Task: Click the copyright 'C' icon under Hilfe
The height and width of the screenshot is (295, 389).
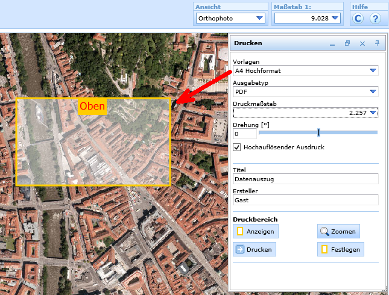Action: [358, 19]
